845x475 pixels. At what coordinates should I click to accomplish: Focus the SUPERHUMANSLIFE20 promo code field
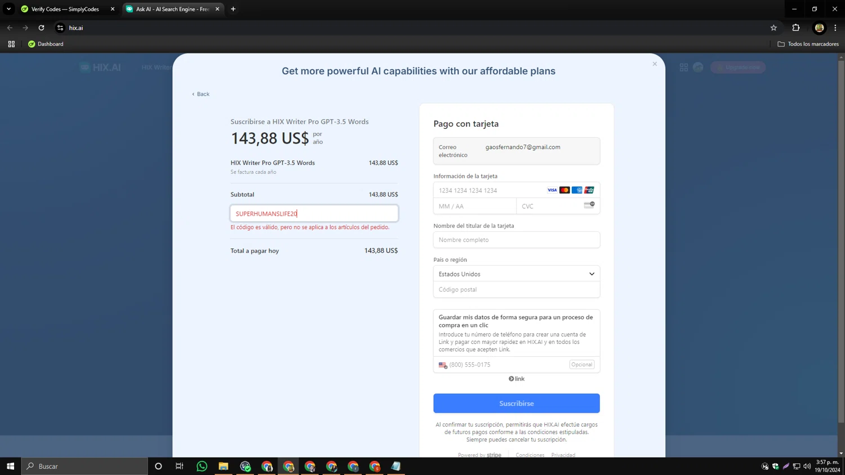pos(314,213)
